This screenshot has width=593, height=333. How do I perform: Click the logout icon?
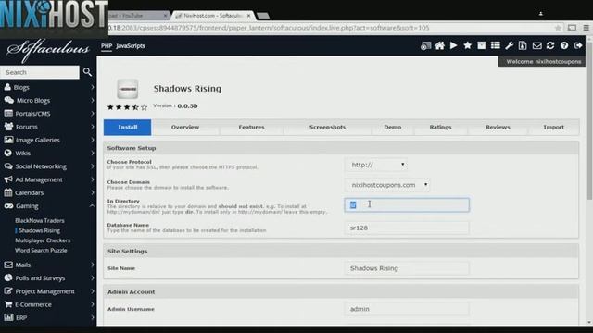point(578,45)
